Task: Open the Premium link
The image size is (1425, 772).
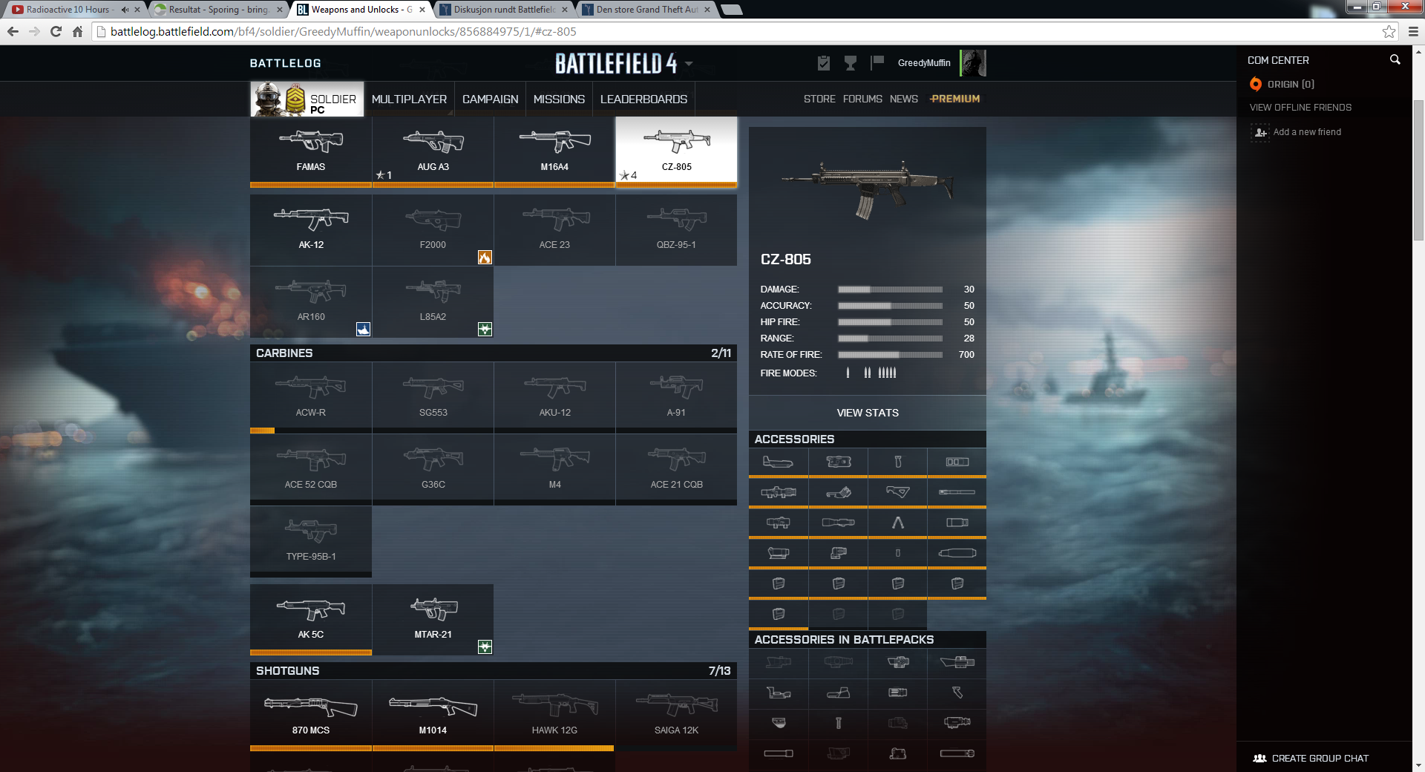Action: coord(954,99)
